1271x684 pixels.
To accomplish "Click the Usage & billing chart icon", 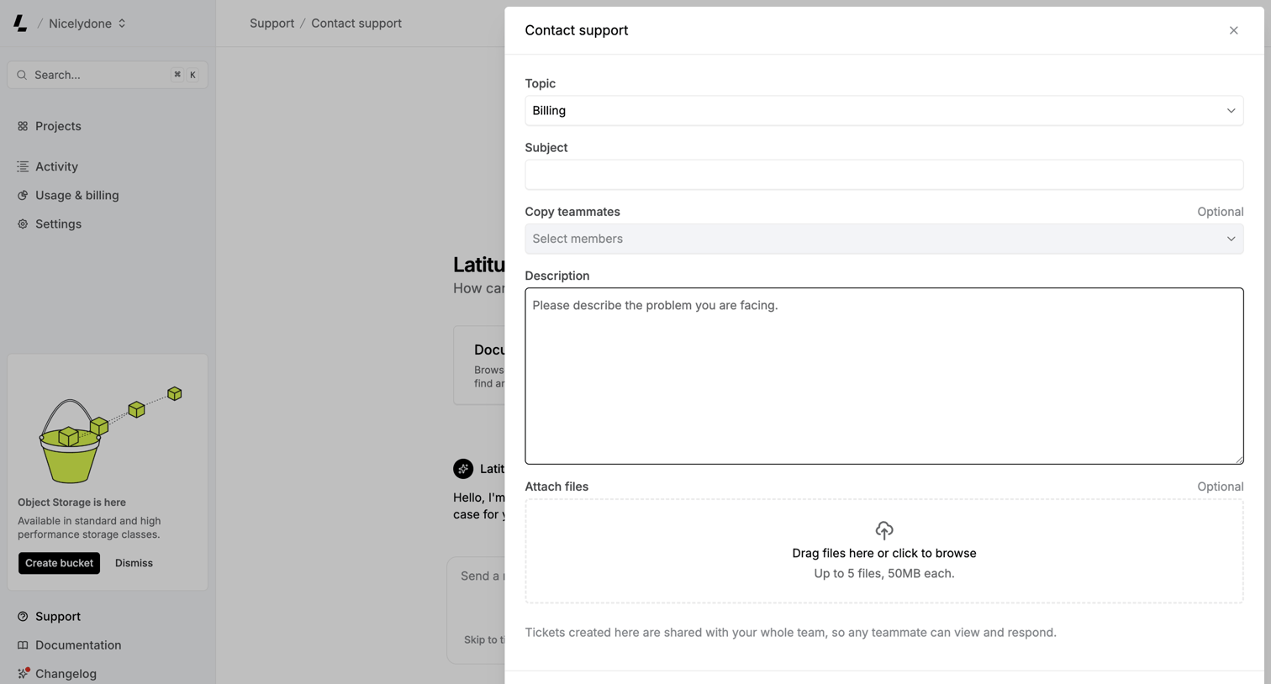I will pos(23,195).
